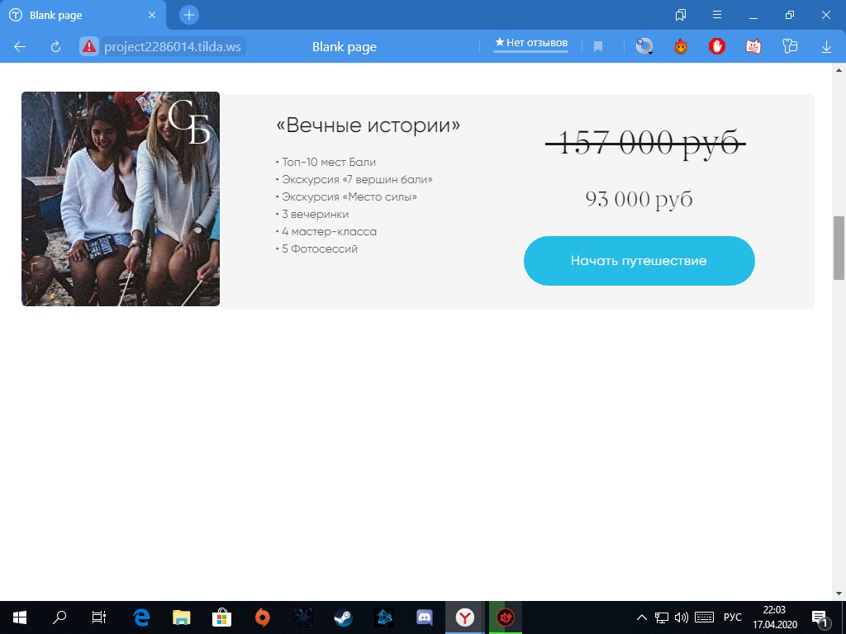
Task: Click the back arrow in browser toolbar
Action: [20, 47]
